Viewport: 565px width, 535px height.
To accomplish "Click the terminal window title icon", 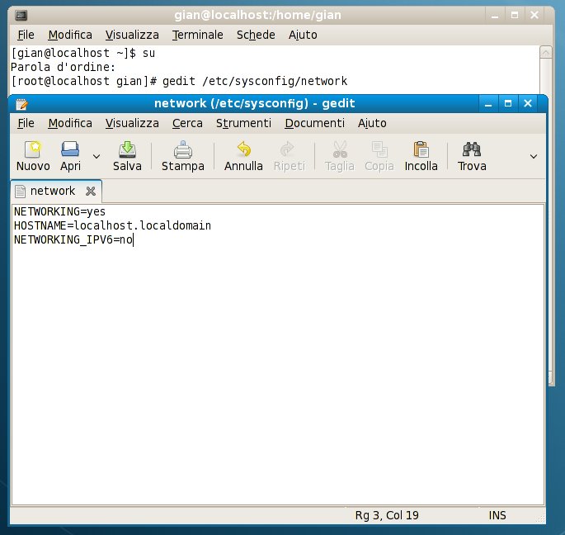I will tap(21, 15).
